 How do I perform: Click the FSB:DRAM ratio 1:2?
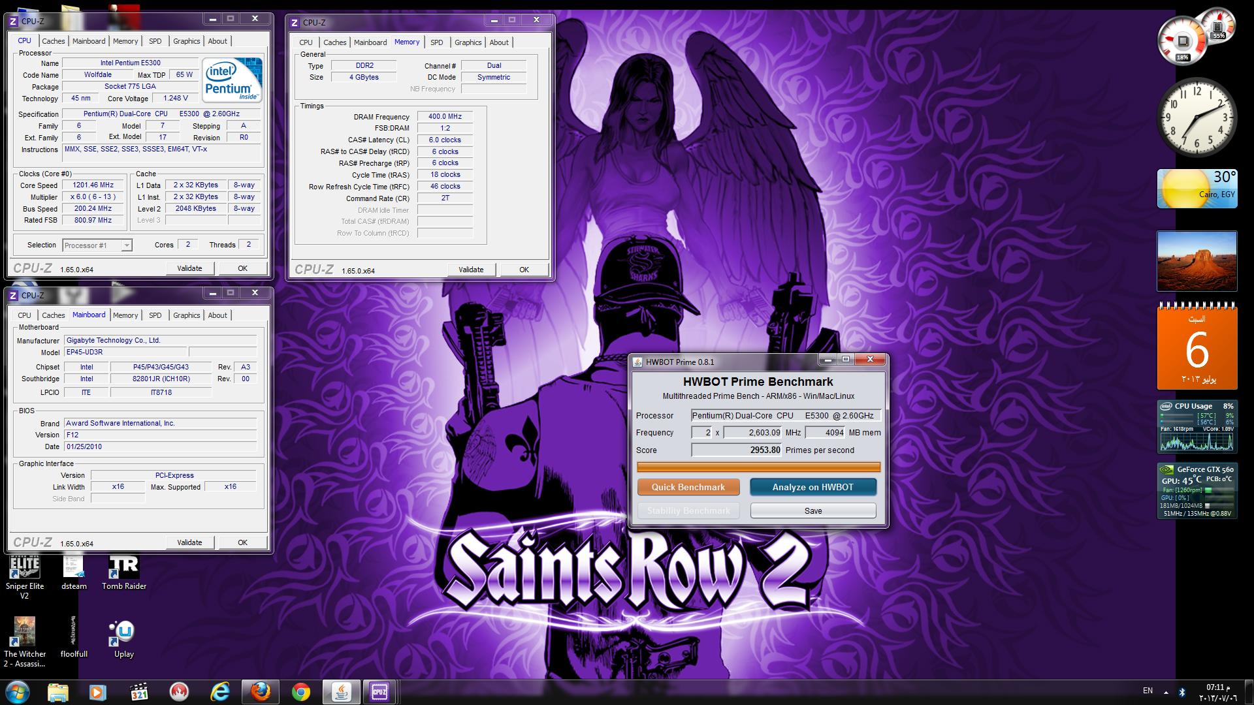point(445,128)
